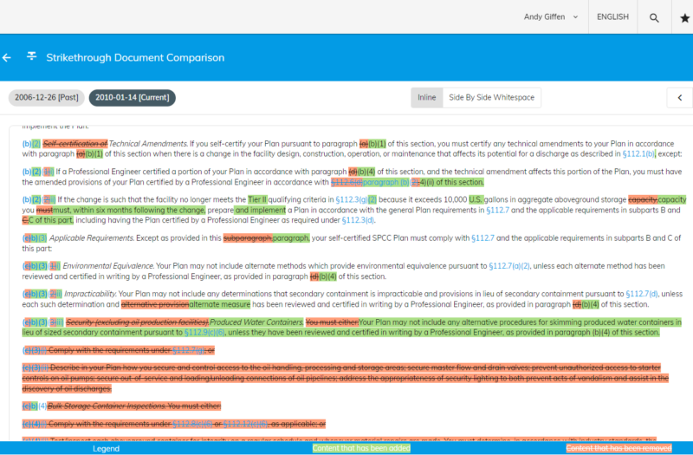Click the star favorites icon
This screenshot has width=693, height=455.
684,17
